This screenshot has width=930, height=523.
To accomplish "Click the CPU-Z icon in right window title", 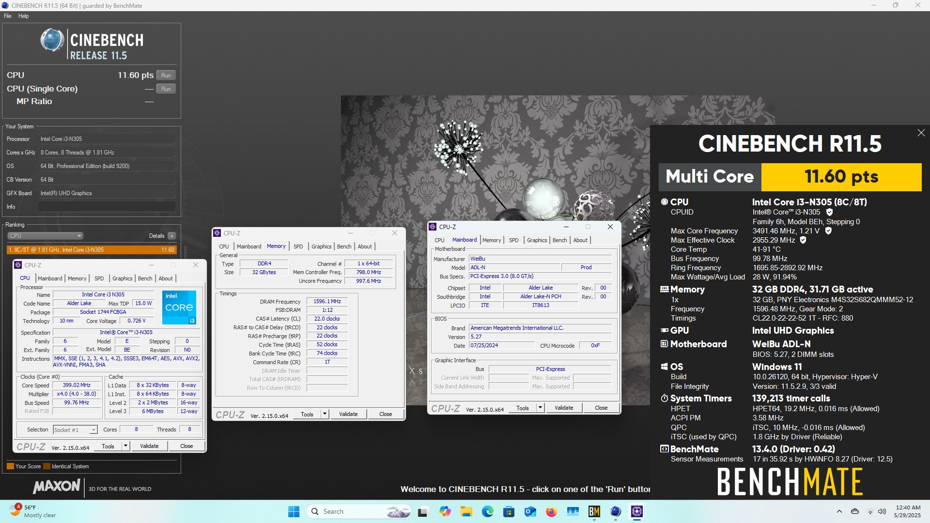I will 433,227.
